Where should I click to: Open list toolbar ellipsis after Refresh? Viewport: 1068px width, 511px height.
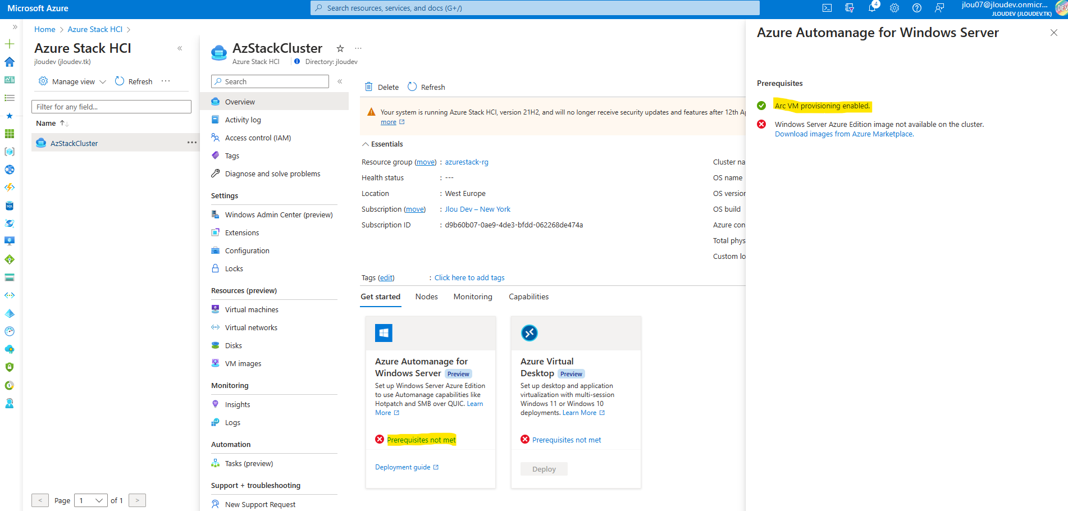pos(166,81)
